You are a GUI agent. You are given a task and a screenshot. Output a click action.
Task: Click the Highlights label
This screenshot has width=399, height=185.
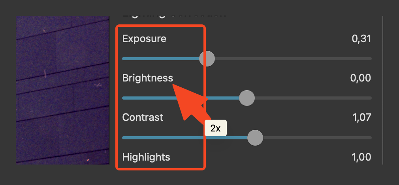[x=146, y=157]
